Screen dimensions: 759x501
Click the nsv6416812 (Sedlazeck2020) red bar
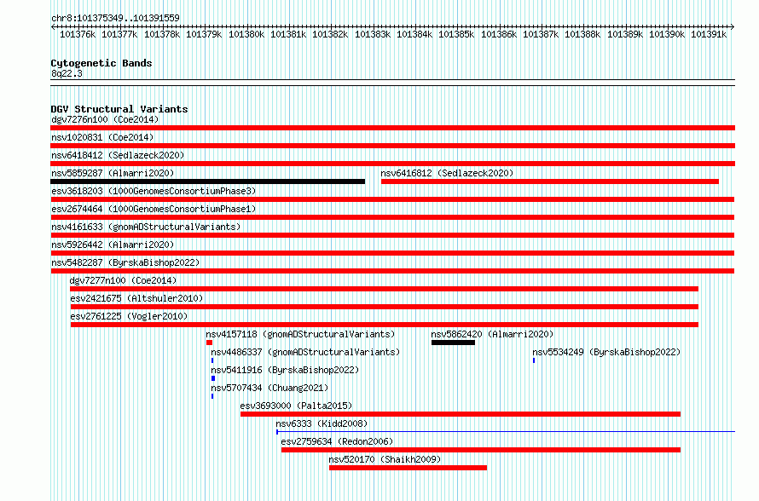pos(550,181)
